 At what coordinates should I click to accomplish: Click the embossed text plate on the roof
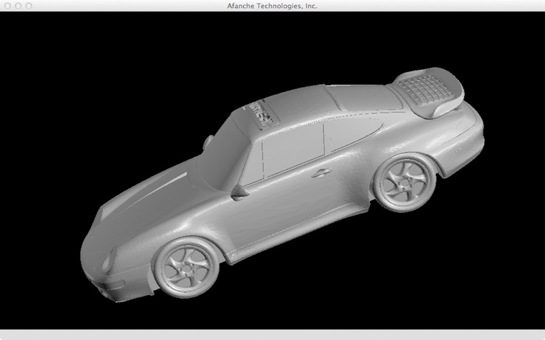[x=261, y=114]
